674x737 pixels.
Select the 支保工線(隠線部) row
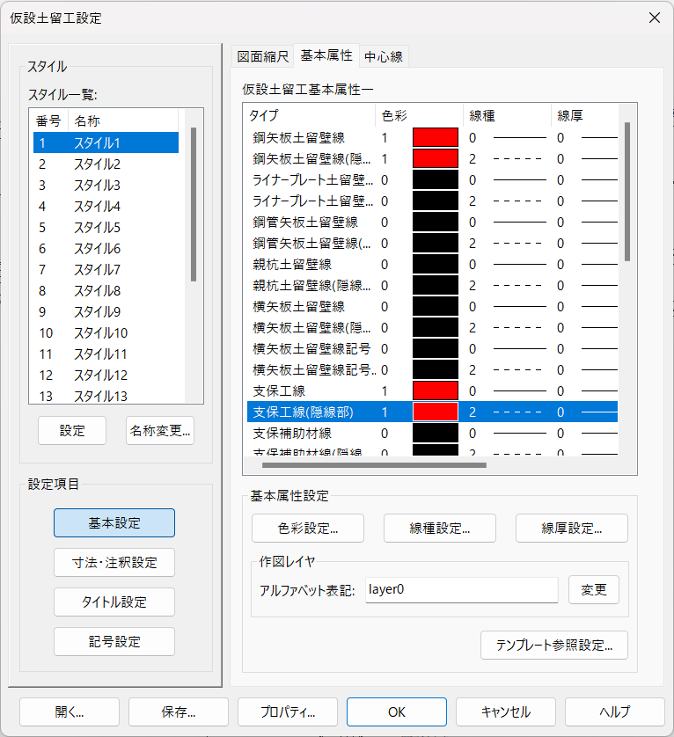point(432,412)
